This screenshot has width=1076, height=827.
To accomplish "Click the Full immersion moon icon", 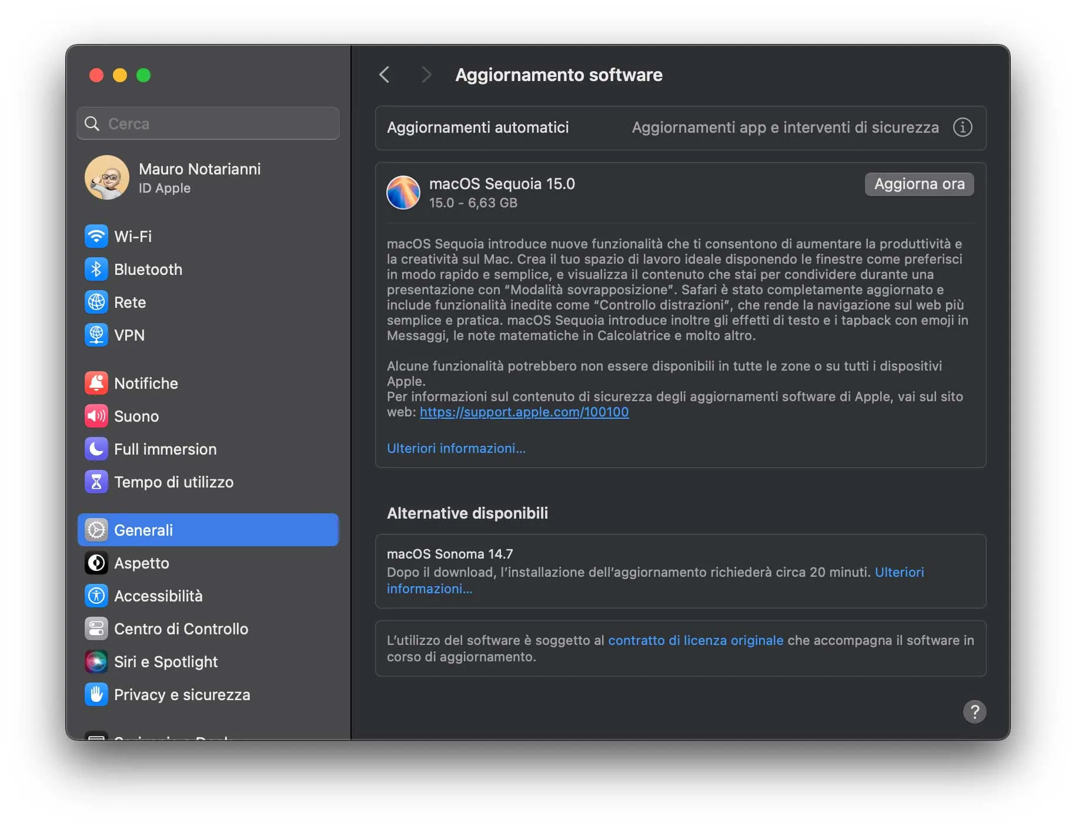I will click(96, 449).
